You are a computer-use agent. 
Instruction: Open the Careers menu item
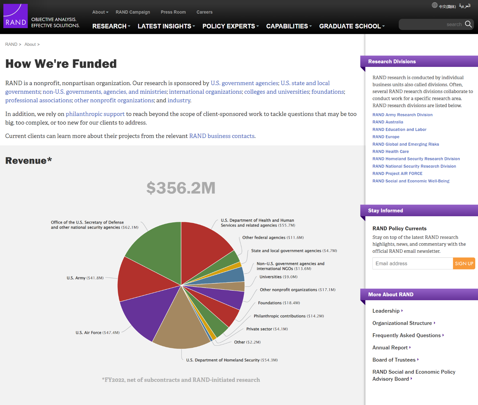[x=204, y=12]
